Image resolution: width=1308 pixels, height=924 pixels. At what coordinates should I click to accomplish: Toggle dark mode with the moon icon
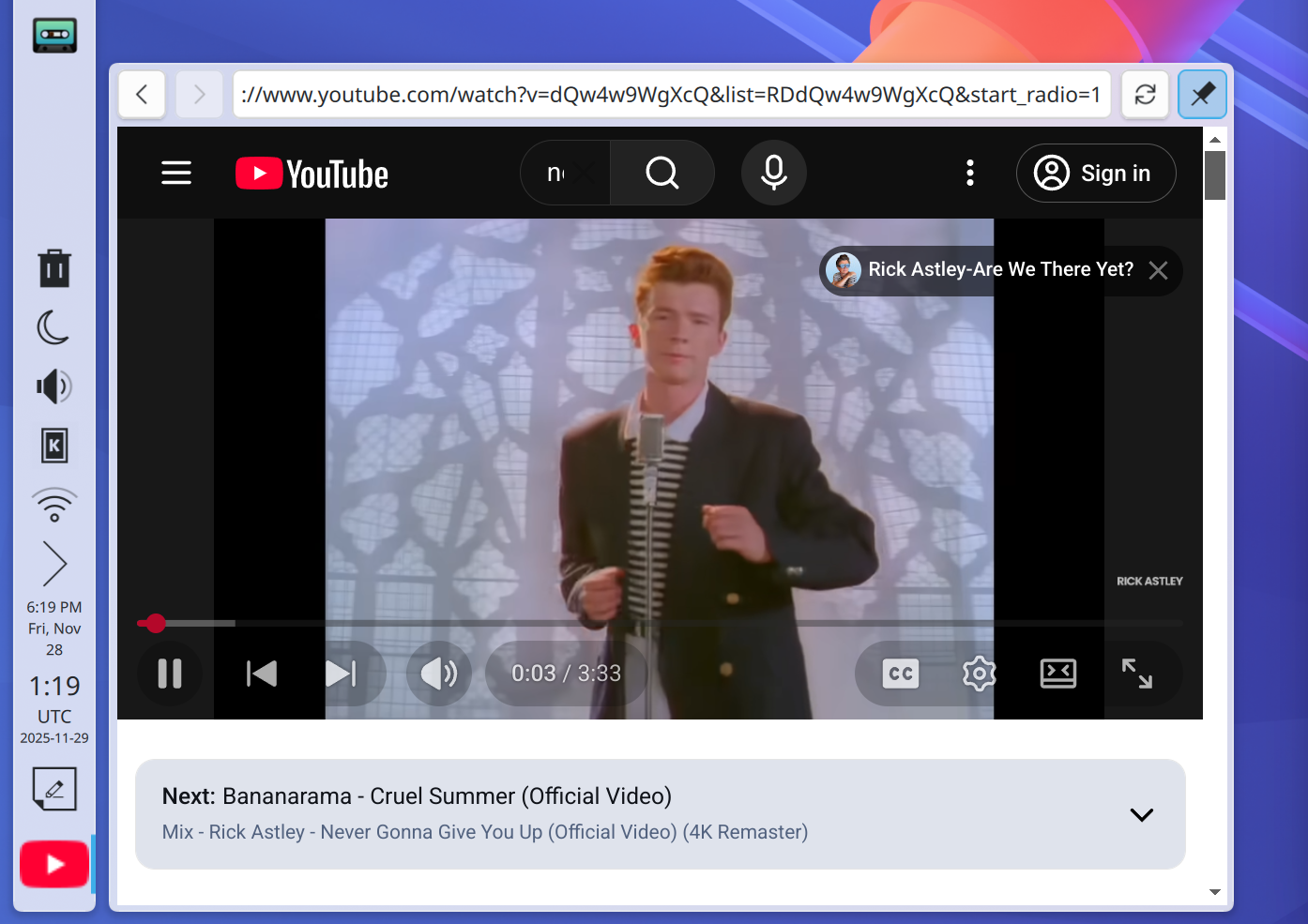[53, 327]
